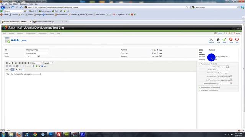Toggle italic in the editor toolbar

pos(10,63)
